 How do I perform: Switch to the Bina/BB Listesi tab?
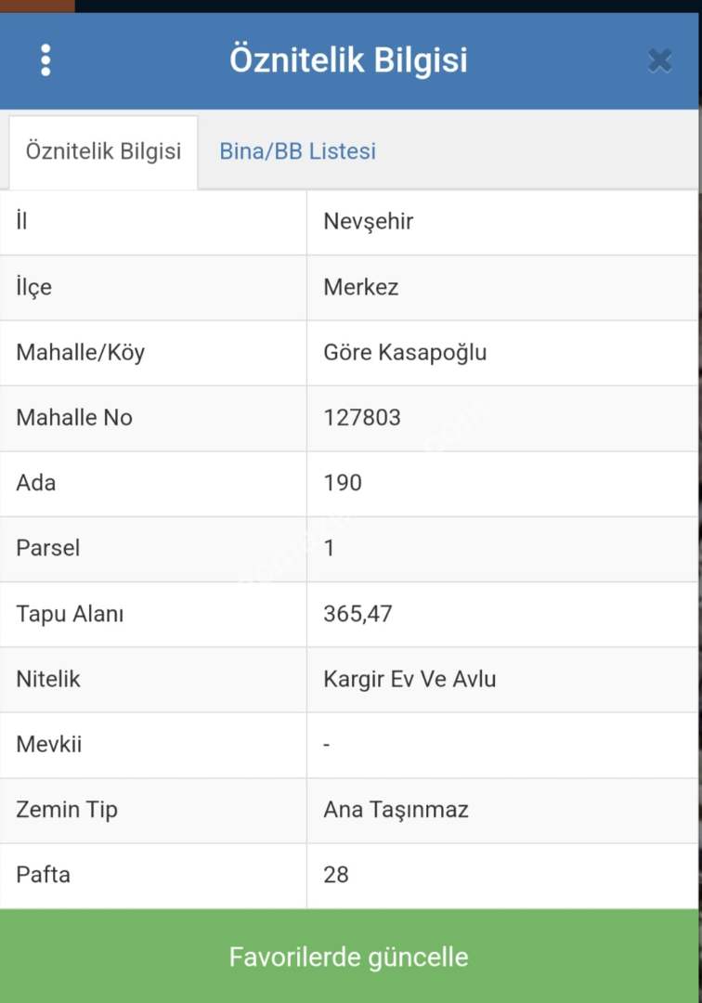[297, 151]
